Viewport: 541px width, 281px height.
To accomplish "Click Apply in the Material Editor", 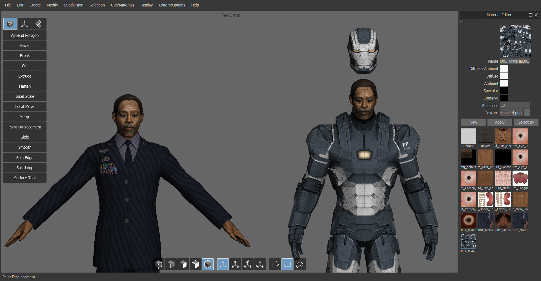I will [x=500, y=122].
